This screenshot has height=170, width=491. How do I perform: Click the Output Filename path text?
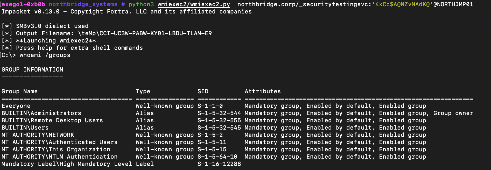145,33
